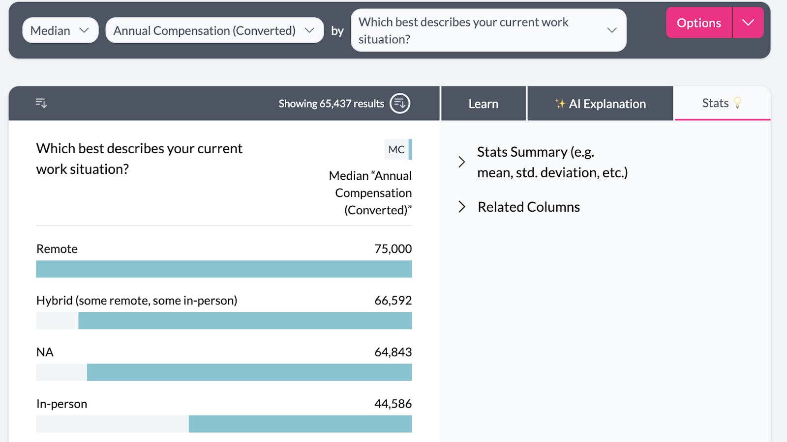Screen dimensions: 787x442
Task: Click the sparkle icon beside AI Explanation
Action: pyautogui.click(x=560, y=104)
